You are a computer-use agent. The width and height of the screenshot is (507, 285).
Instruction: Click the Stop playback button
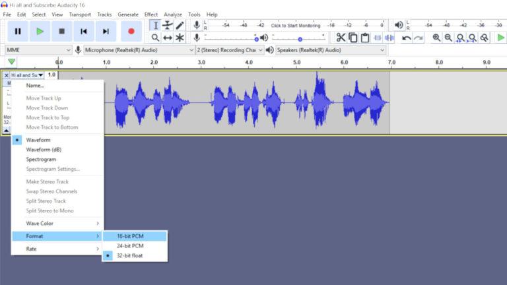click(x=61, y=31)
